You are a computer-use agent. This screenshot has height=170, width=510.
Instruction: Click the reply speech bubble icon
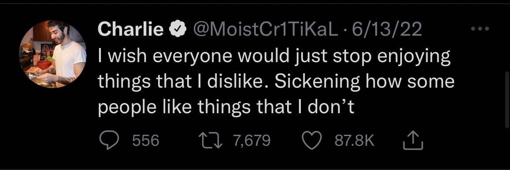pos(108,141)
